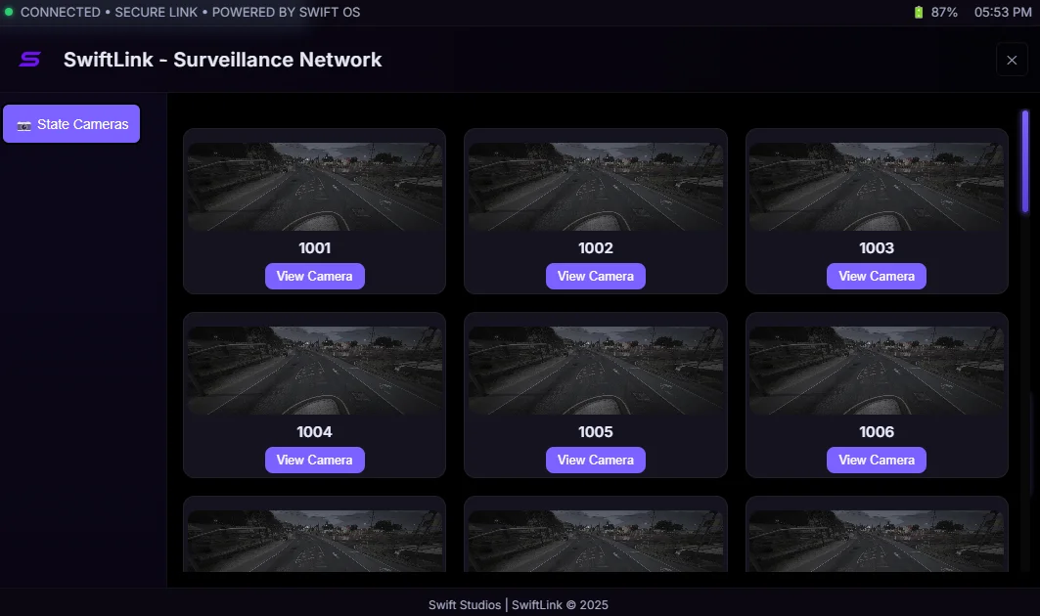The image size is (1040, 616).
Task: Pick the camera 1005 preview thumbnail
Action: pos(595,371)
